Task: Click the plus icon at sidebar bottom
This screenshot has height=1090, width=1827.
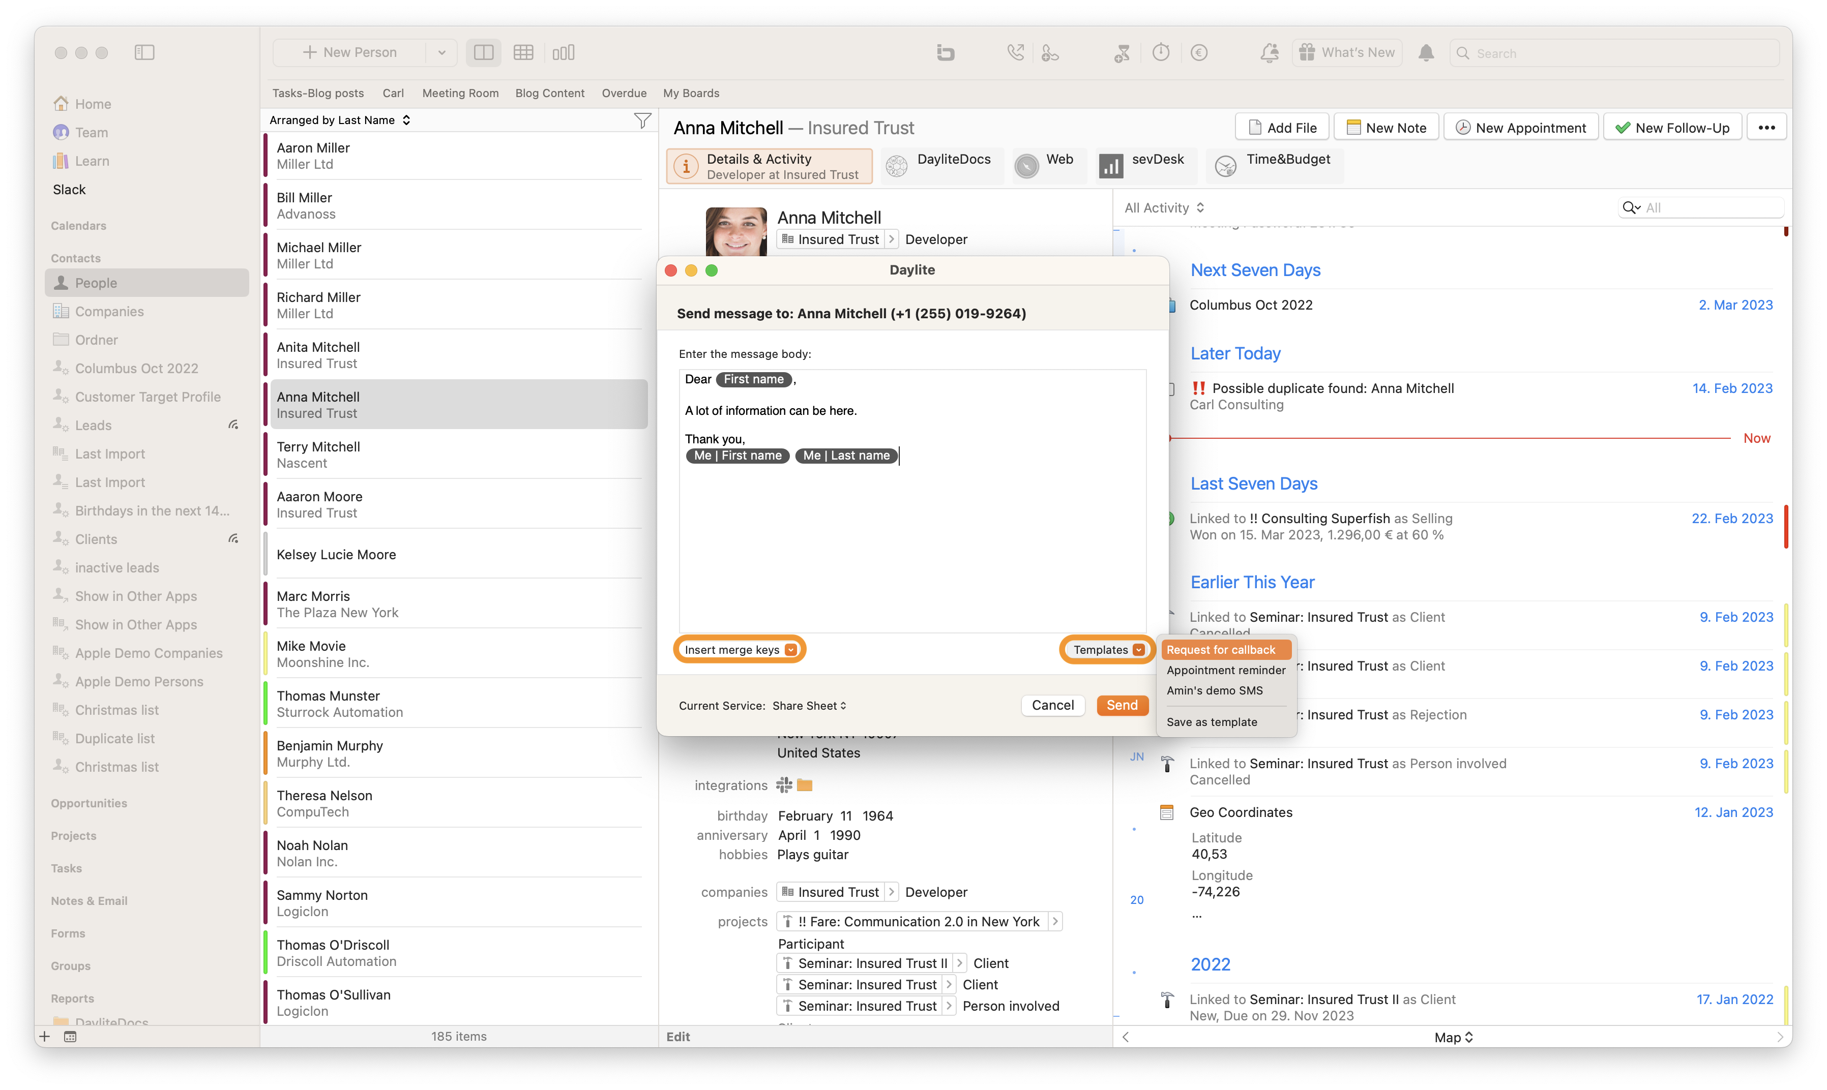Action: (x=45, y=1037)
